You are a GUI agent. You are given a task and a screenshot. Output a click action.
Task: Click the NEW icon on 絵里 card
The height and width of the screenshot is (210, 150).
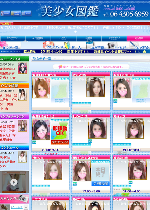click(115, 101)
